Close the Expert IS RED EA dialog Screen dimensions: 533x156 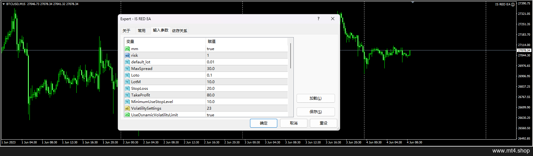click(x=333, y=19)
